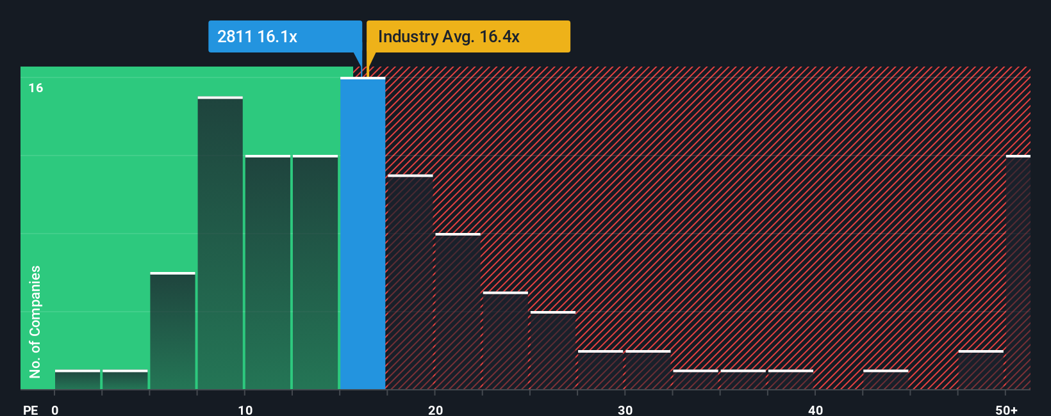
Task: Click the bar just right of the blue bar
Action: 410,282
